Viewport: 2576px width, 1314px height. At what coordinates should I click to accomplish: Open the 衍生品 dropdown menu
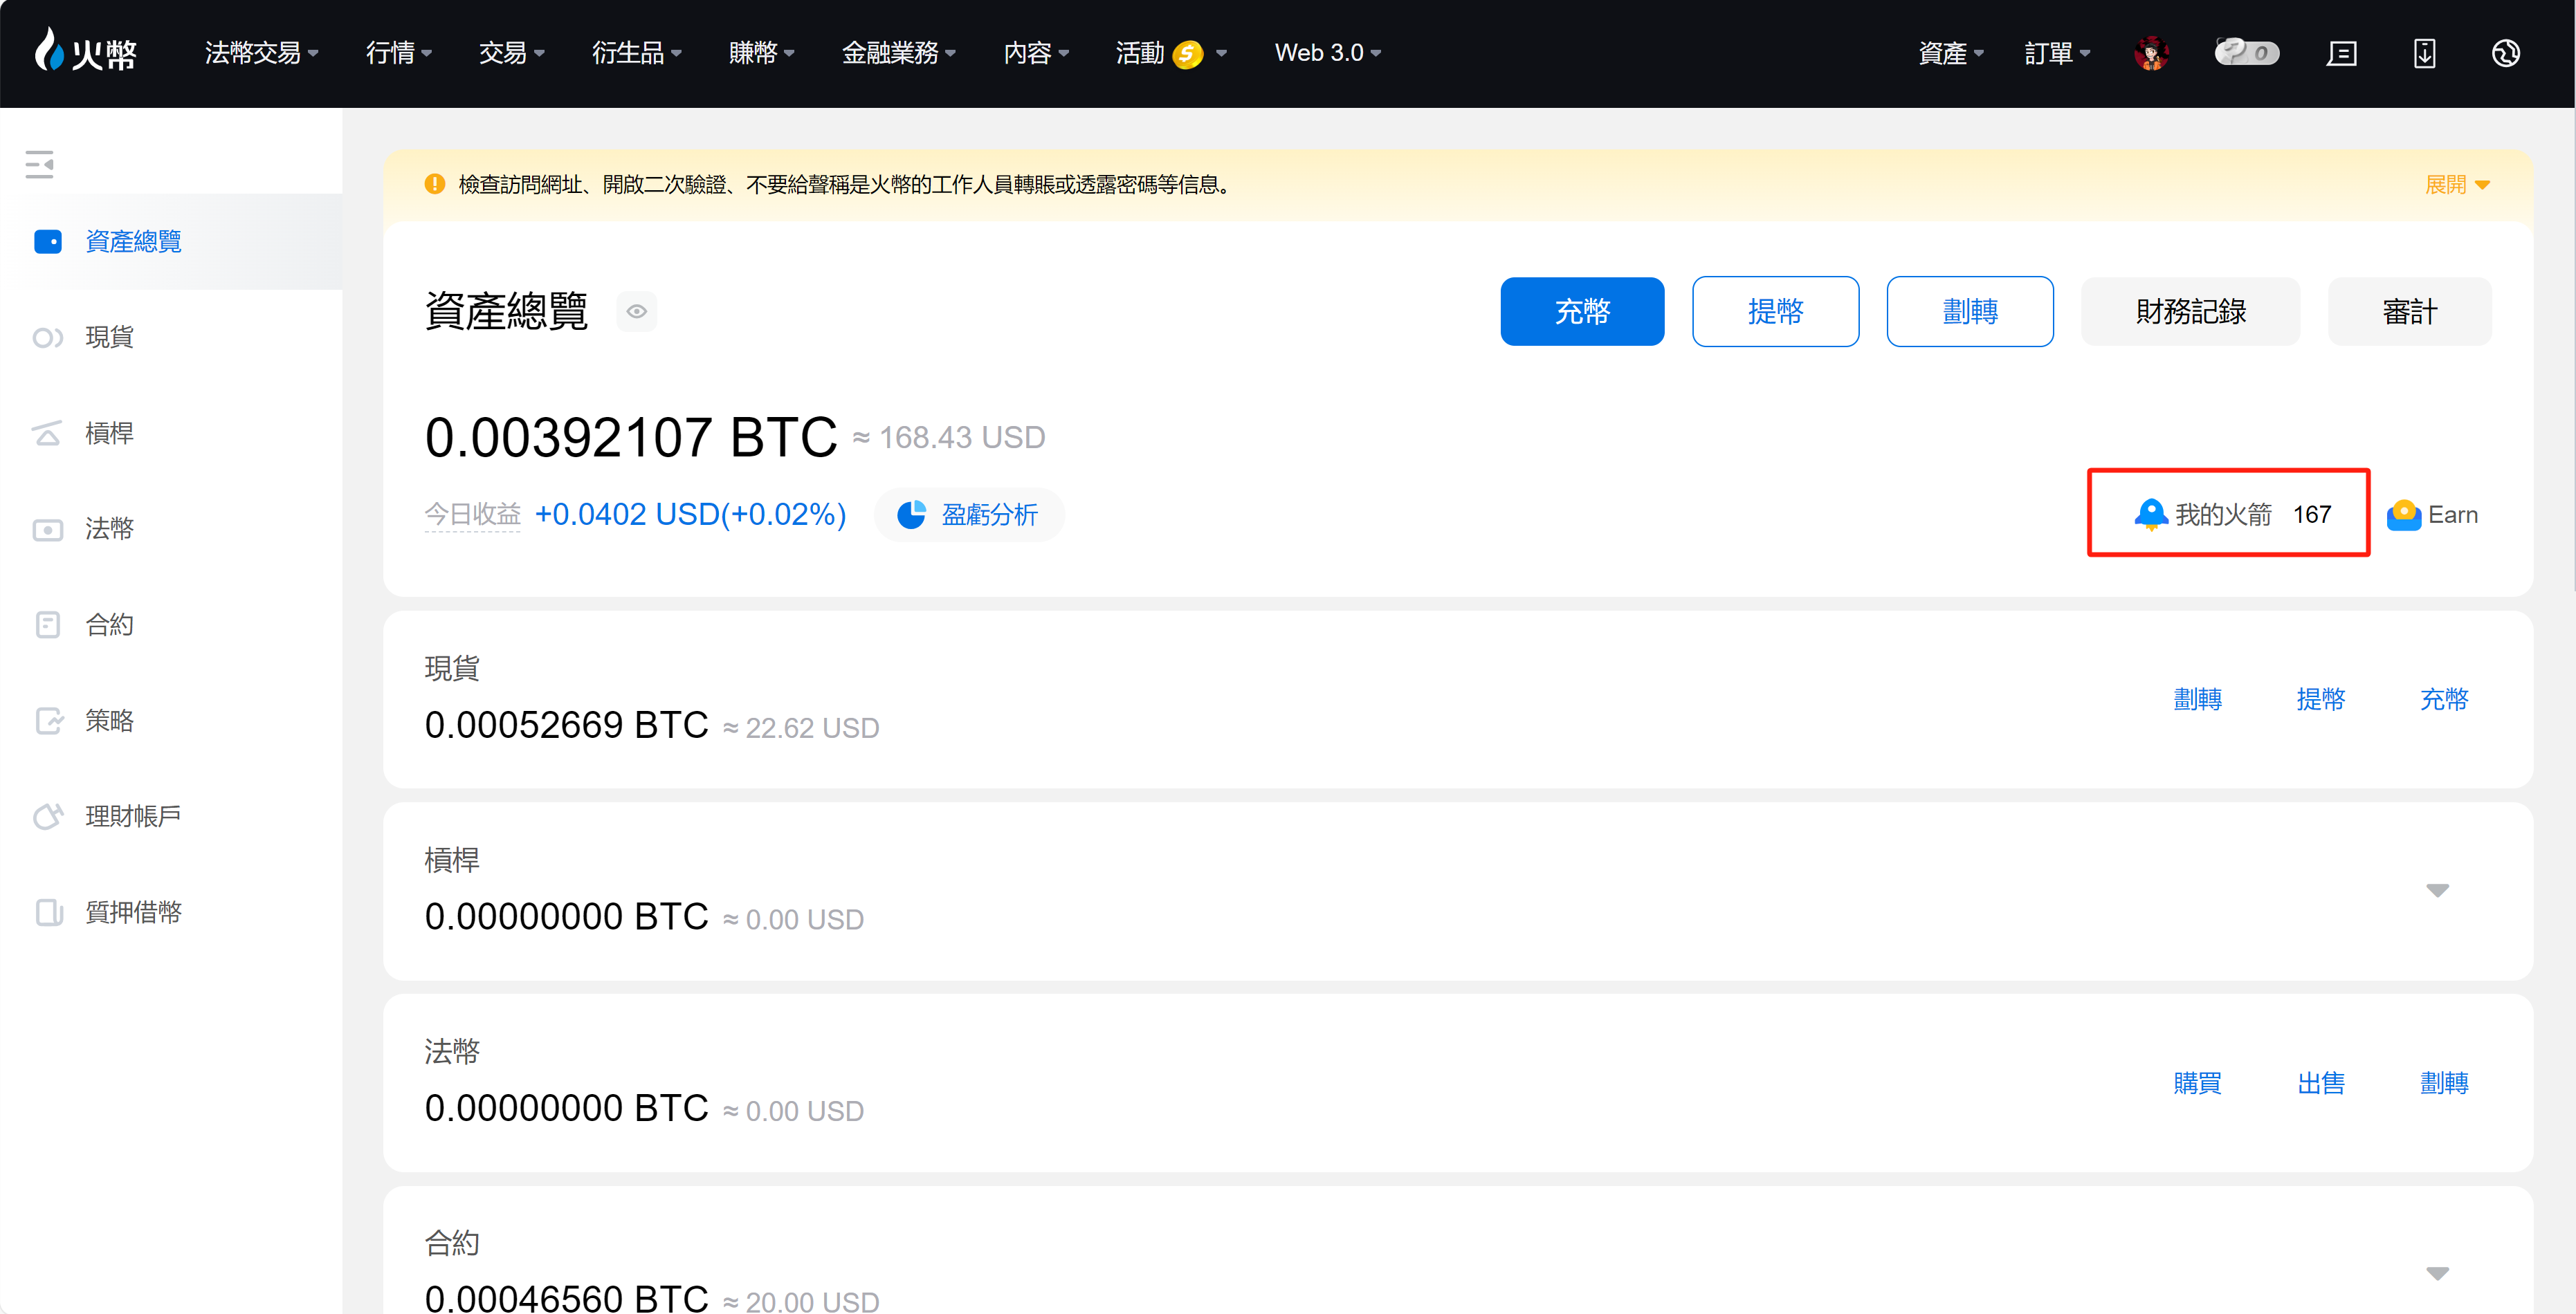click(637, 53)
